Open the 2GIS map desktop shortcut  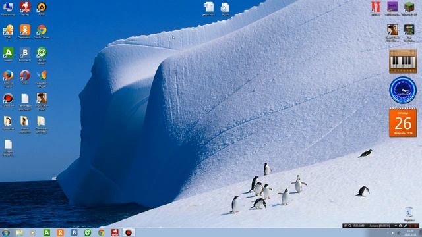[8, 32]
